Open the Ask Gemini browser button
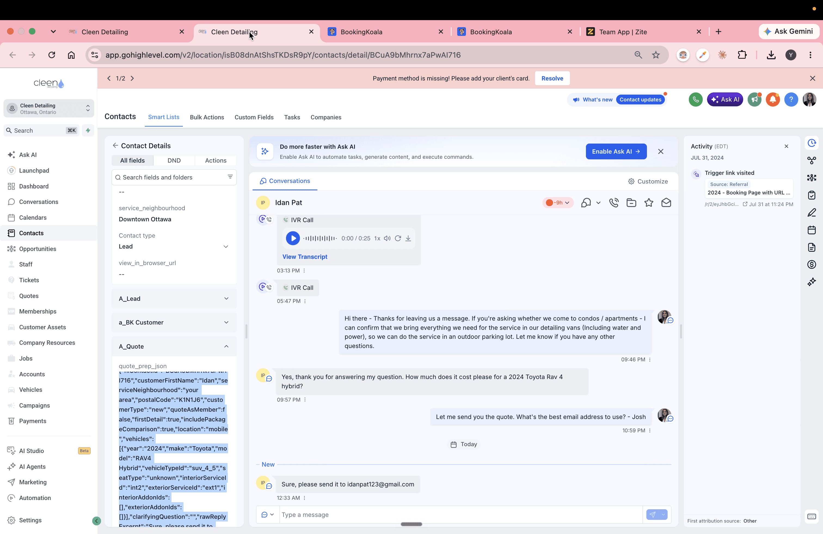This screenshot has height=534, width=823. point(789,32)
